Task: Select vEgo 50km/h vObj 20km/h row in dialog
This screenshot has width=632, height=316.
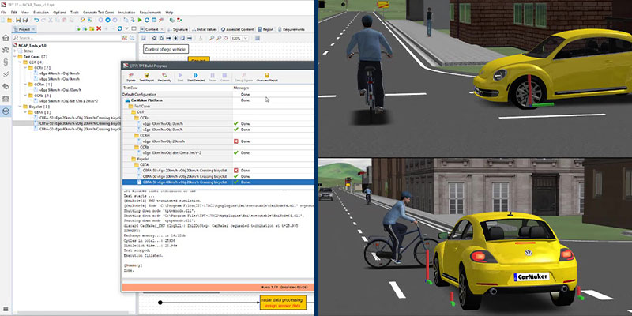Action: point(218,141)
